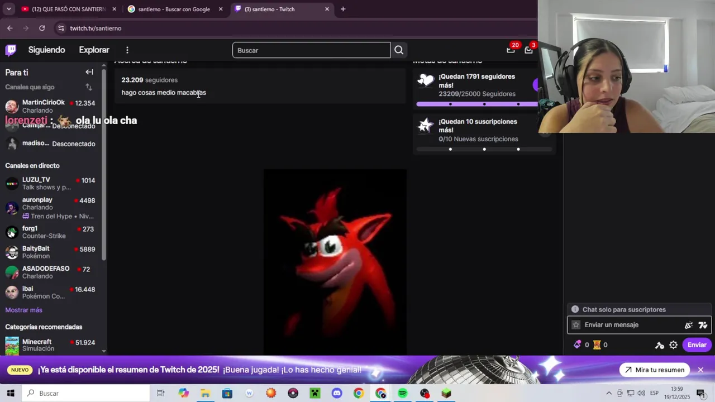Image resolution: width=715 pixels, height=402 pixels.
Task: Open Minecraft creeper icon in the taskbar
Action: coord(315,393)
